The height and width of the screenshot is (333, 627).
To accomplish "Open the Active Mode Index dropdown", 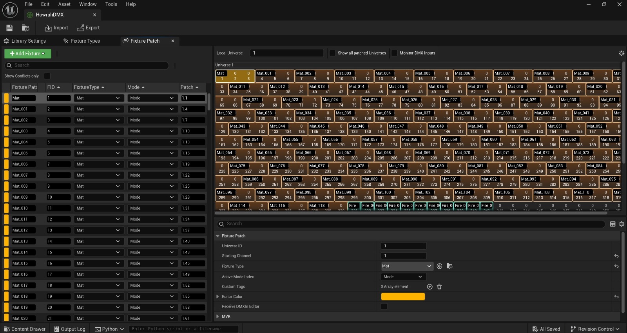I will point(403,277).
